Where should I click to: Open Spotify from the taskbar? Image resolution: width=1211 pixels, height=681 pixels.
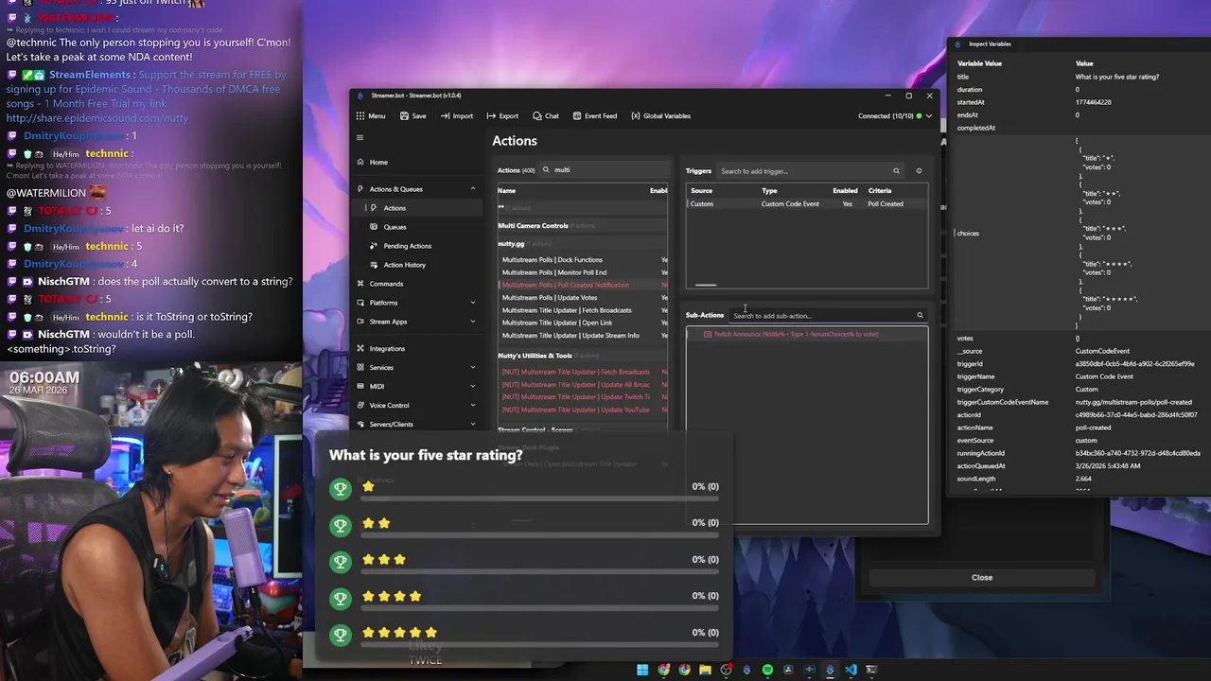pos(767,670)
